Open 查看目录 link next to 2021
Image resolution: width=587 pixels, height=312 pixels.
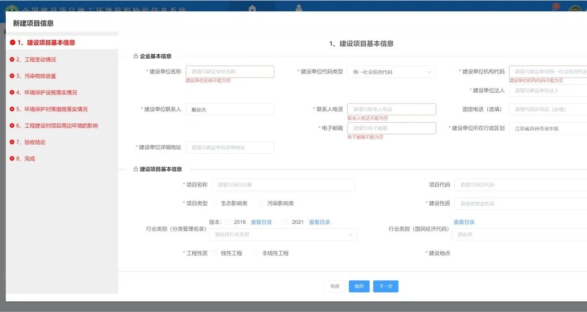coord(319,223)
